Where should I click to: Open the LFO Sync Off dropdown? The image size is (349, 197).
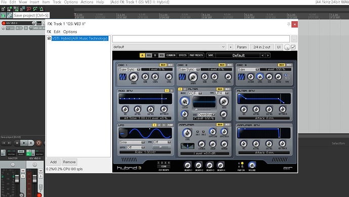162,142
